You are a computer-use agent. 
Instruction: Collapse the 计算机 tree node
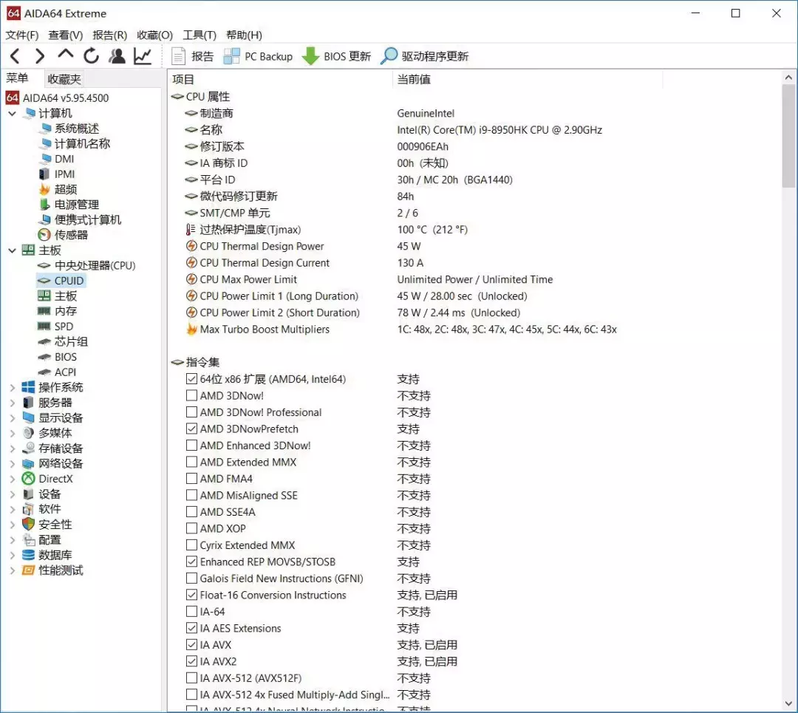click(x=13, y=114)
